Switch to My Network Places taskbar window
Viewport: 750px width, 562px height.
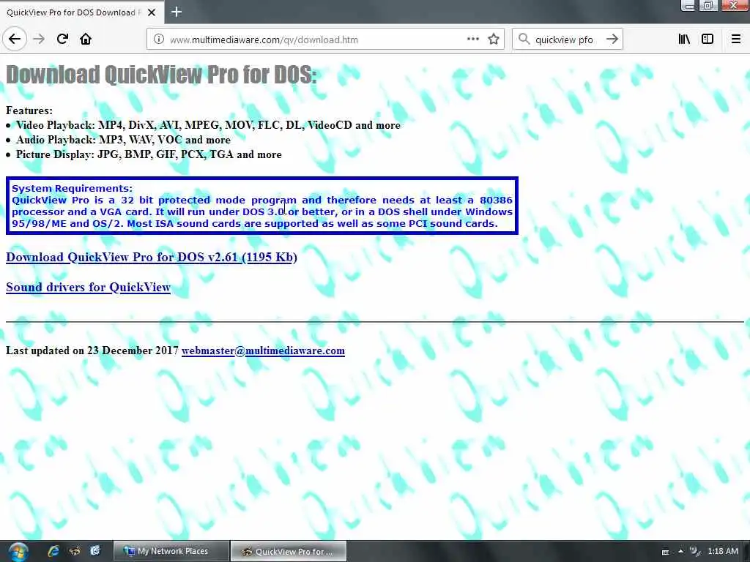coord(171,552)
